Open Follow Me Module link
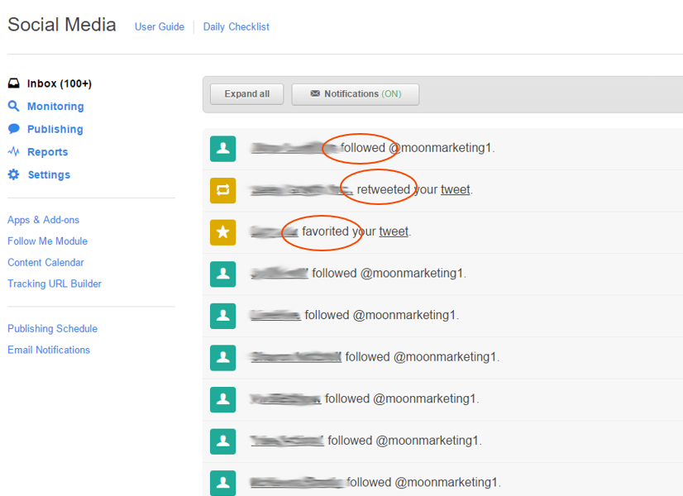 47,241
